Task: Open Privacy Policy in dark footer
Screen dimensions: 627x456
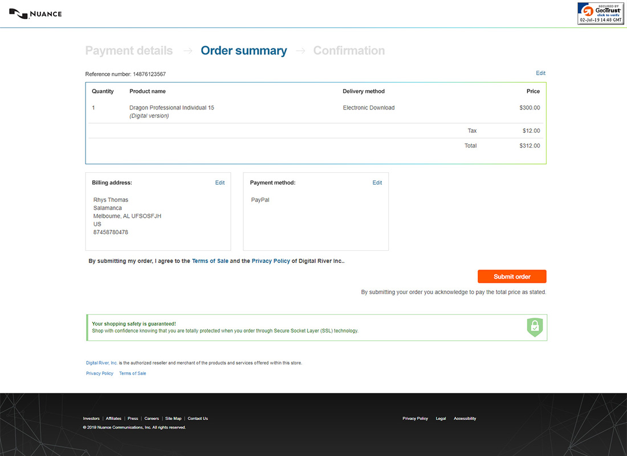Action: 415,418
